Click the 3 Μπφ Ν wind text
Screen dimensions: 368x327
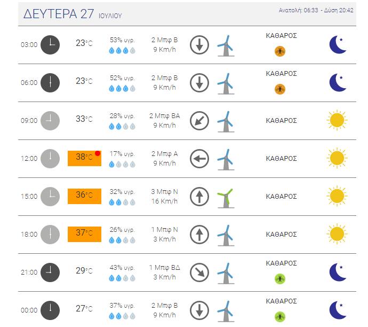pos(164,192)
